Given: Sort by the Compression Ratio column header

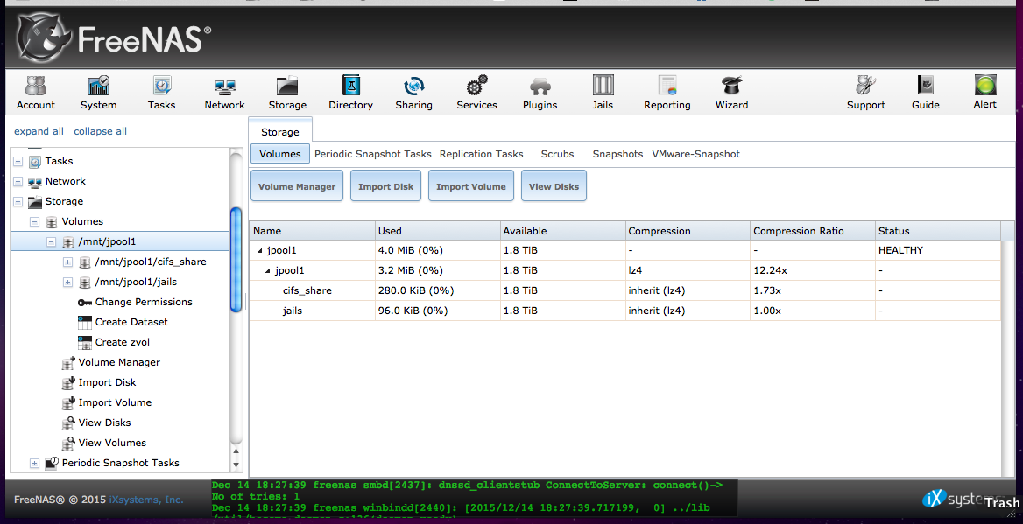Looking at the screenshot, I should tap(812, 231).
